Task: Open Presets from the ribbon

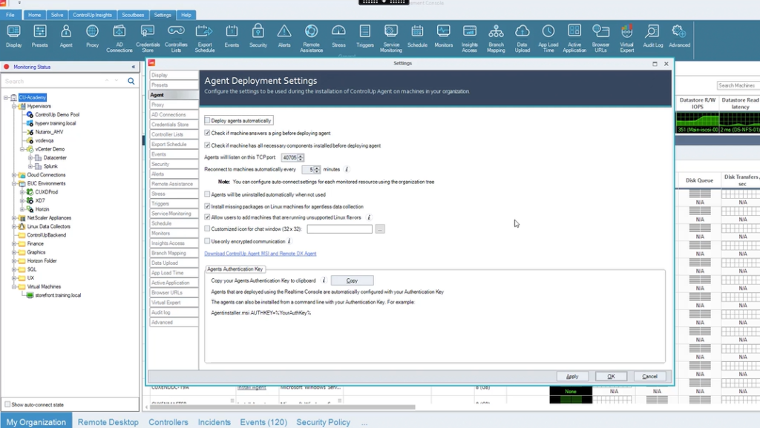Action: click(40, 36)
